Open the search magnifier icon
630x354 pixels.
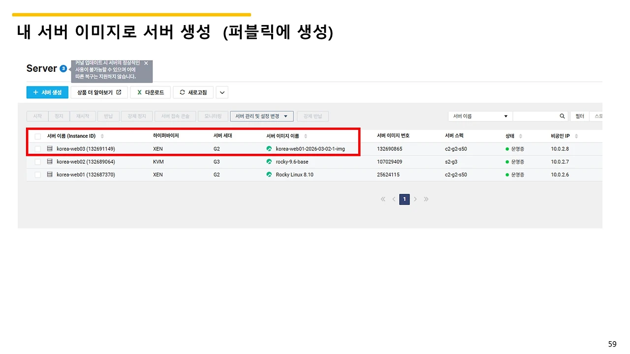562,116
